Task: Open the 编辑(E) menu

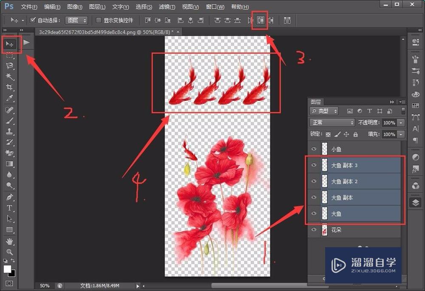Action: click(52, 7)
